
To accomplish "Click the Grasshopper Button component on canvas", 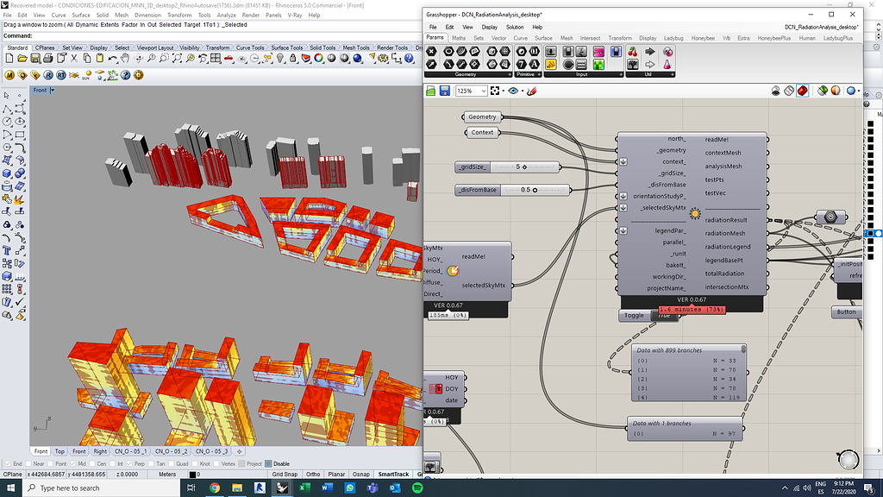I will pos(846,312).
